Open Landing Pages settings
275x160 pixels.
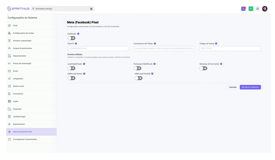pyautogui.click(x=31, y=117)
